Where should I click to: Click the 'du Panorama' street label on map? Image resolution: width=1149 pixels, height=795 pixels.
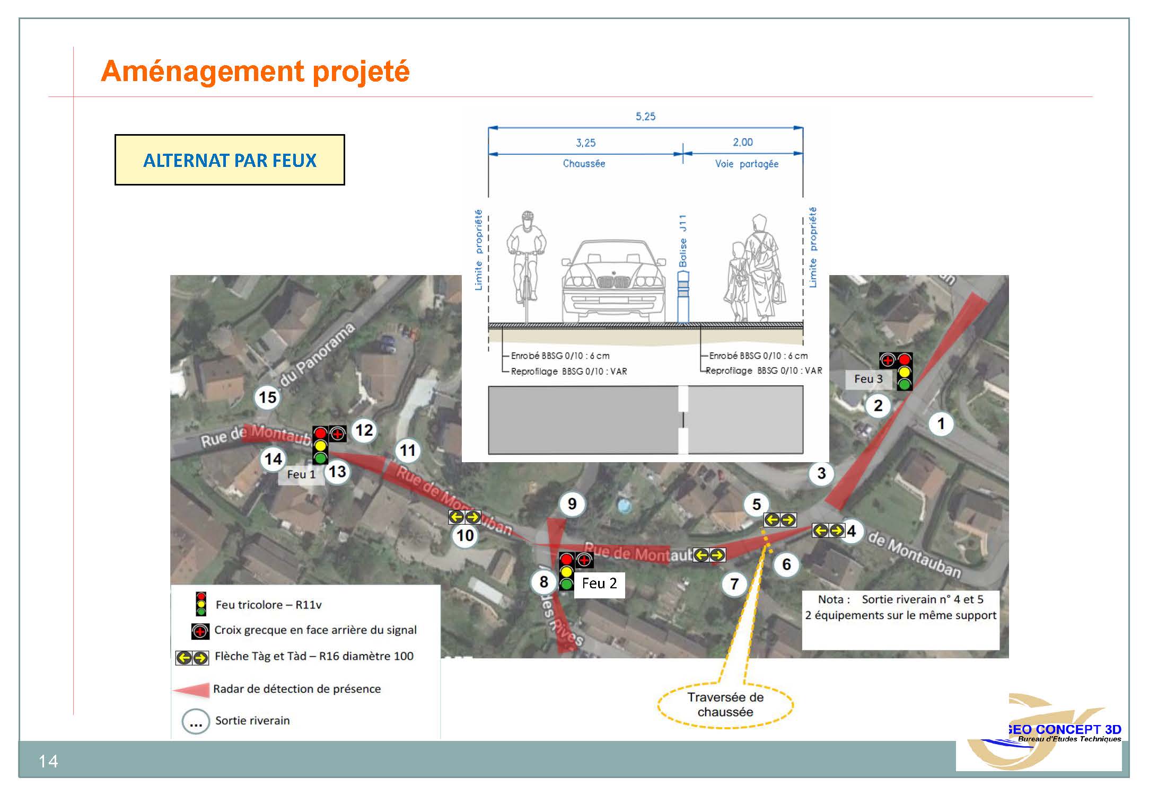pyautogui.click(x=317, y=356)
